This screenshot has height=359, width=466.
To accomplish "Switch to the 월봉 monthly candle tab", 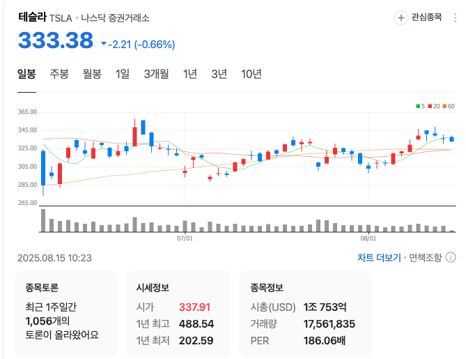I will (x=92, y=74).
